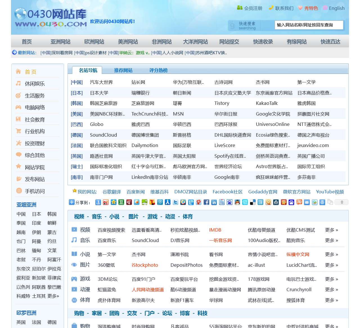360x328 pixels.
Task: Open the SoundCloud link
Action: tap(104, 135)
